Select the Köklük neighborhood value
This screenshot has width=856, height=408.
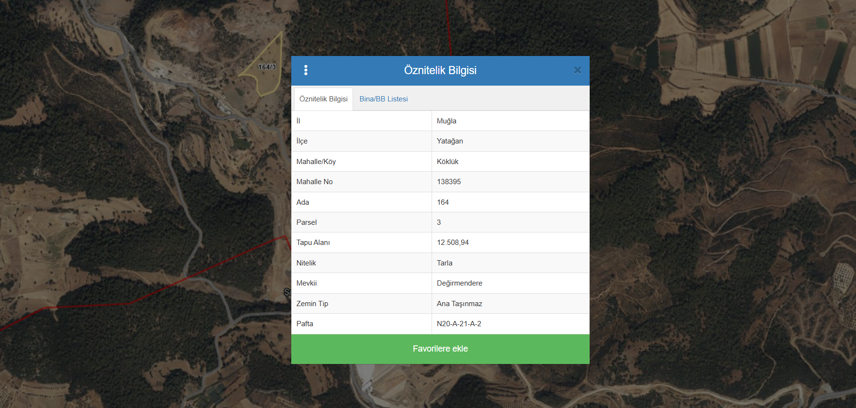click(447, 162)
